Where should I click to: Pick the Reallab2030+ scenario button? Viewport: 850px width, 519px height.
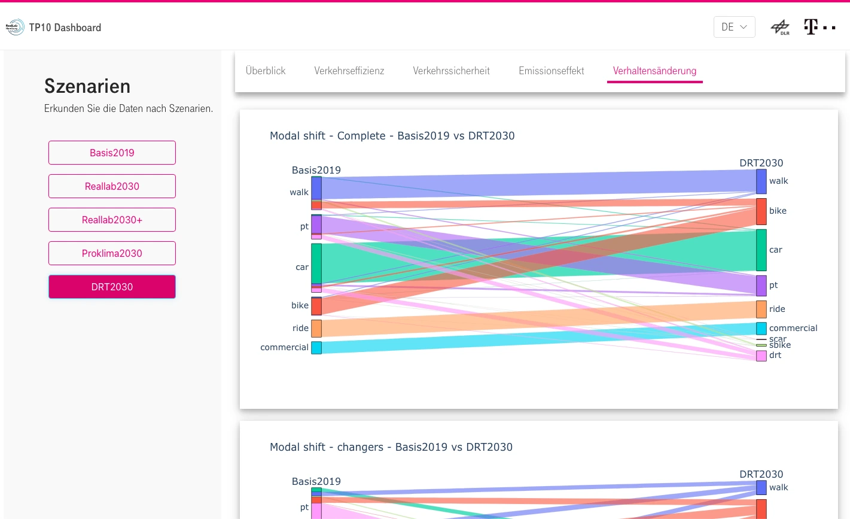point(112,220)
